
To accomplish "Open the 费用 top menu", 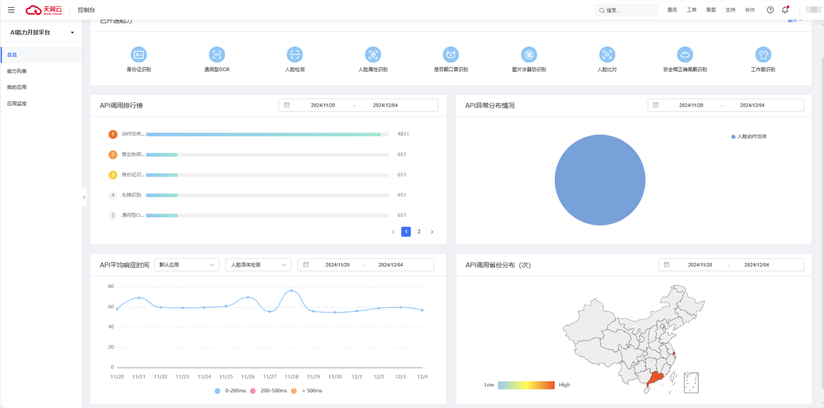I will point(672,10).
